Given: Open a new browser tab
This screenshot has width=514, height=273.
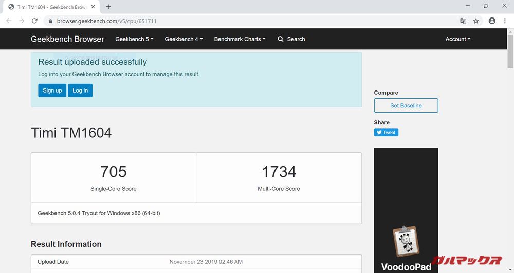Looking at the screenshot, I should (108, 7).
